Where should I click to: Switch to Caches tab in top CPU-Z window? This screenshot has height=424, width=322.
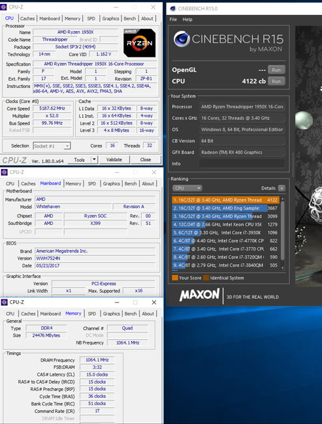[27, 18]
